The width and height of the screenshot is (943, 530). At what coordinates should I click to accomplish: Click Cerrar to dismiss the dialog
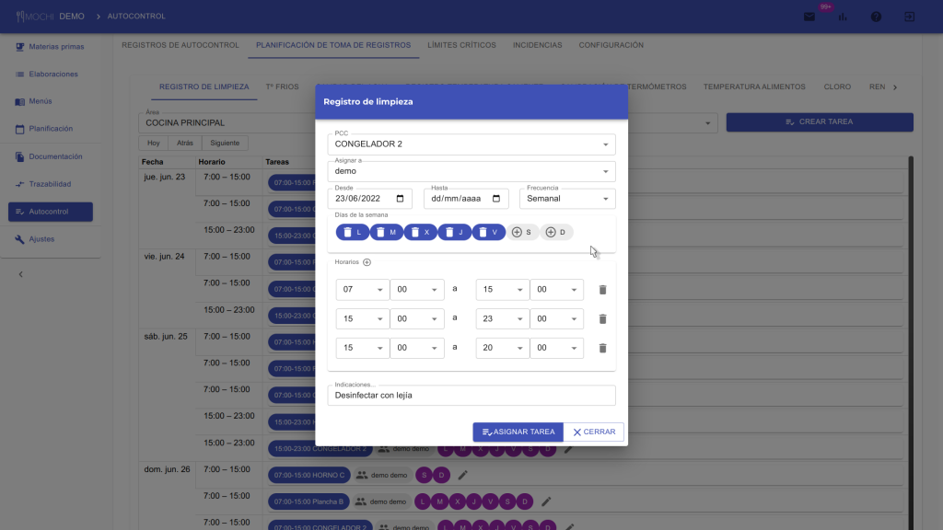click(x=594, y=432)
